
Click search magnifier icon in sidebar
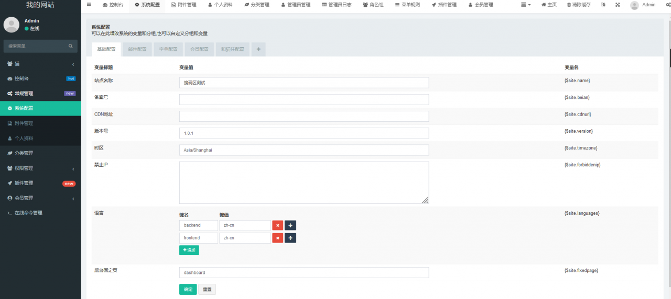pyautogui.click(x=71, y=46)
